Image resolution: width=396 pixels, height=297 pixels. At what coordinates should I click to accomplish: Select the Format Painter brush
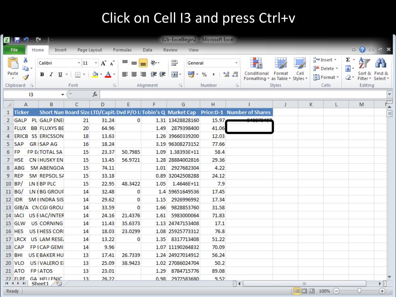tap(26, 77)
